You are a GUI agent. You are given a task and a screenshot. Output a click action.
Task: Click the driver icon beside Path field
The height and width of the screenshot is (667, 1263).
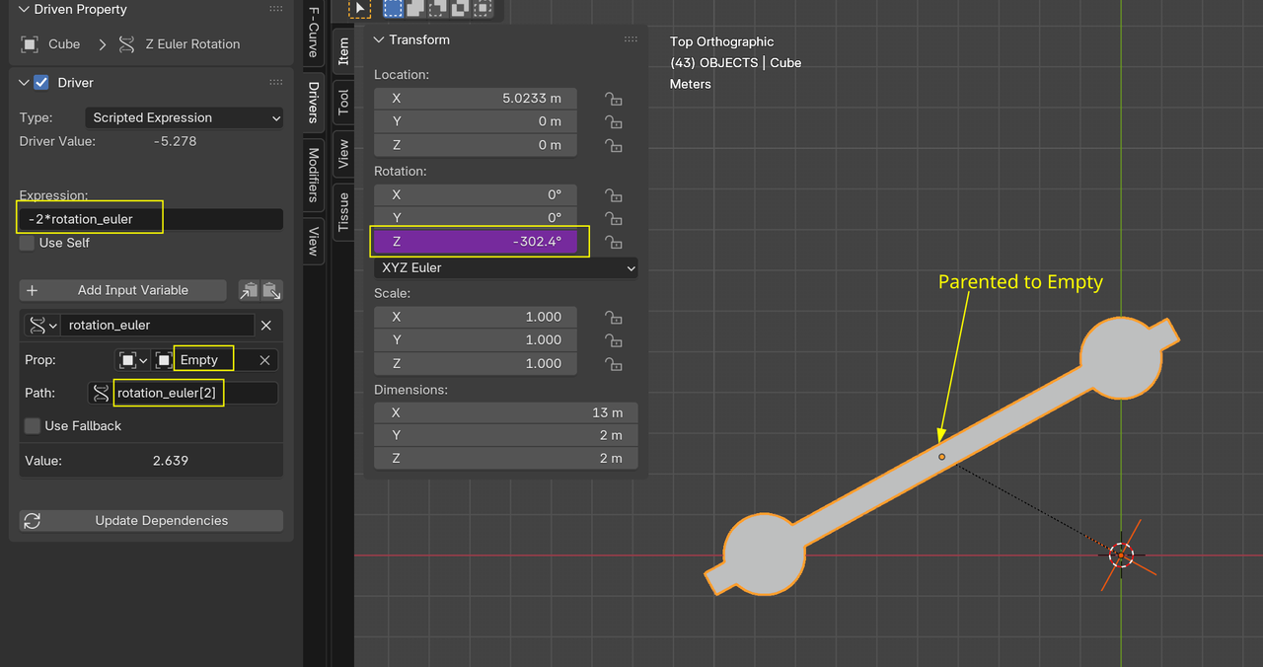101,394
